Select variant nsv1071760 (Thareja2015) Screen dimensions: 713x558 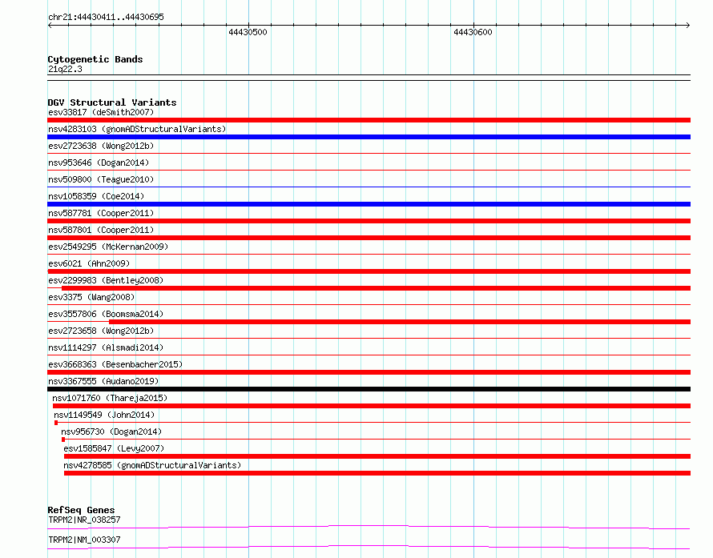tap(110, 398)
